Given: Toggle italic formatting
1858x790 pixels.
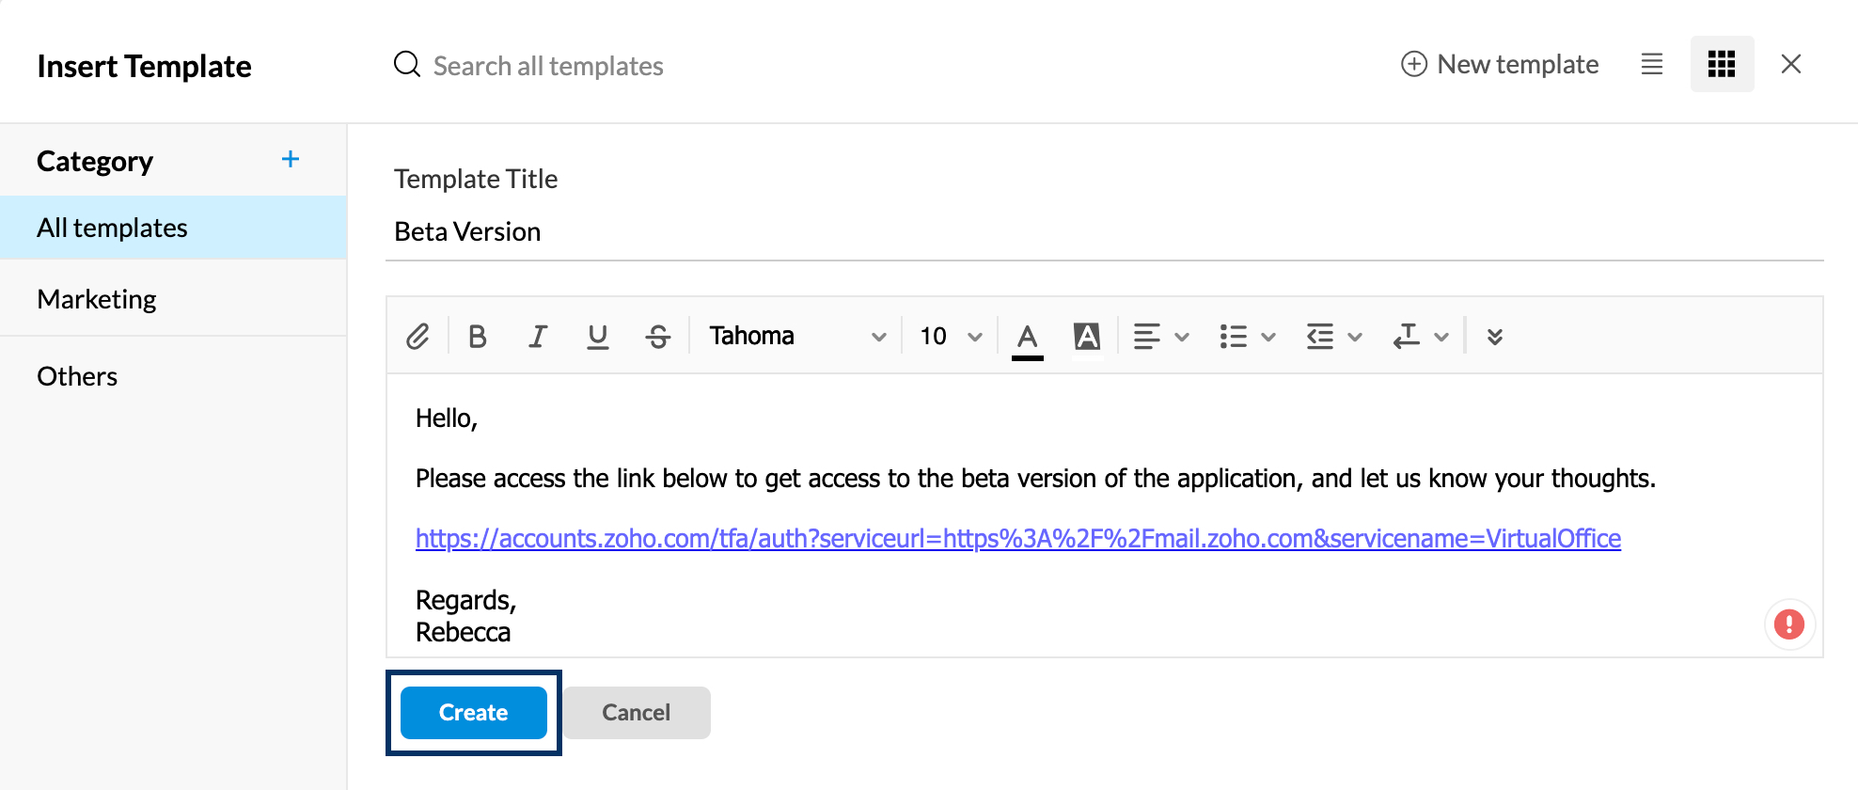Looking at the screenshot, I should coord(538,337).
